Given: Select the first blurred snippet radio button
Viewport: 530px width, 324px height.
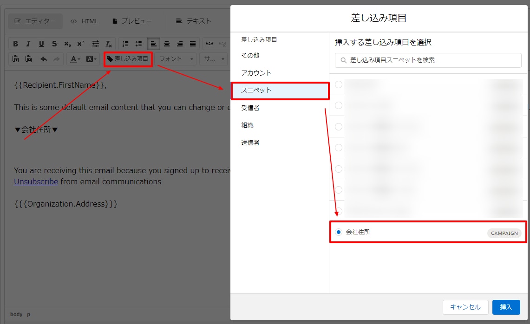Looking at the screenshot, I should click(338, 84).
